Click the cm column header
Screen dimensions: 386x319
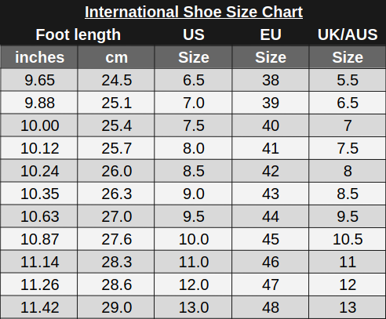tap(116, 57)
